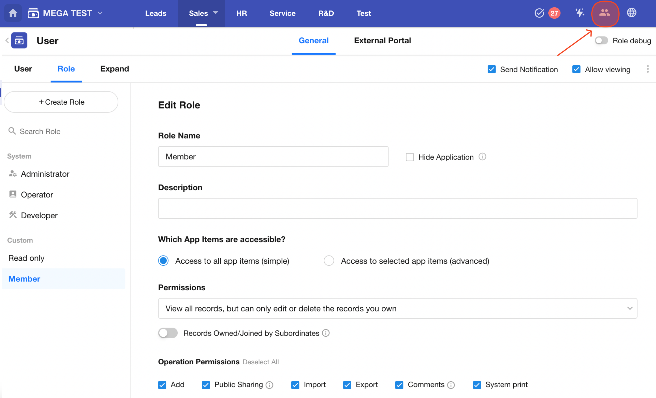Select Access to selected app items (advanced)
The image size is (656, 398).
(x=329, y=261)
